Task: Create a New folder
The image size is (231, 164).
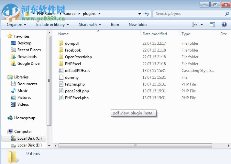Action: tap(138, 25)
